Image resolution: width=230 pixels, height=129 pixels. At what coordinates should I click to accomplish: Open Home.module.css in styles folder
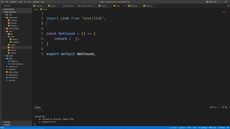[17, 64]
